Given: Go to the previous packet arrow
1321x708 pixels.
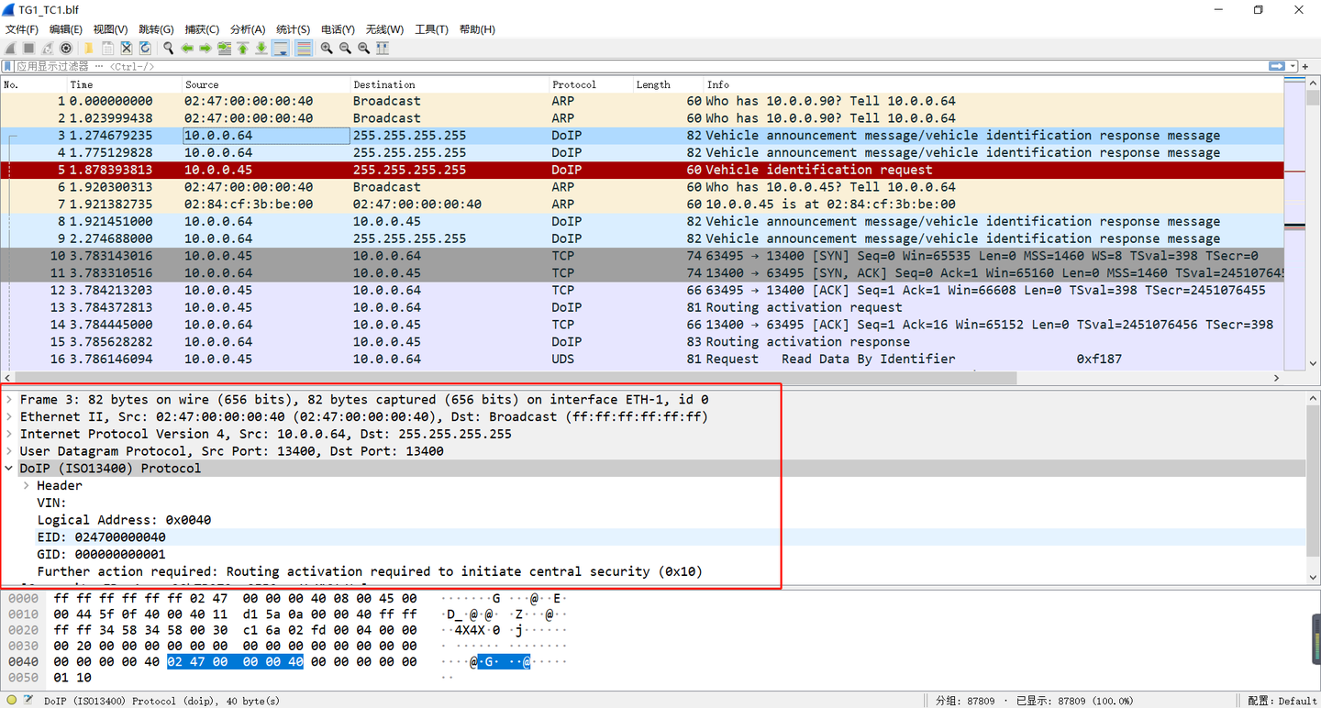Looking at the screenshot, I should pos(187,48).
